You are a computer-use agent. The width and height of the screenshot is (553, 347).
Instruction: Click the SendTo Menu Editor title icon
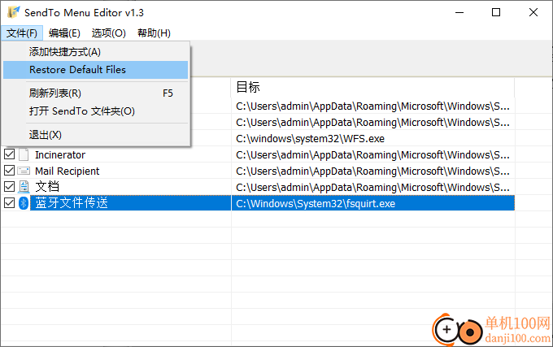point(13,12)
